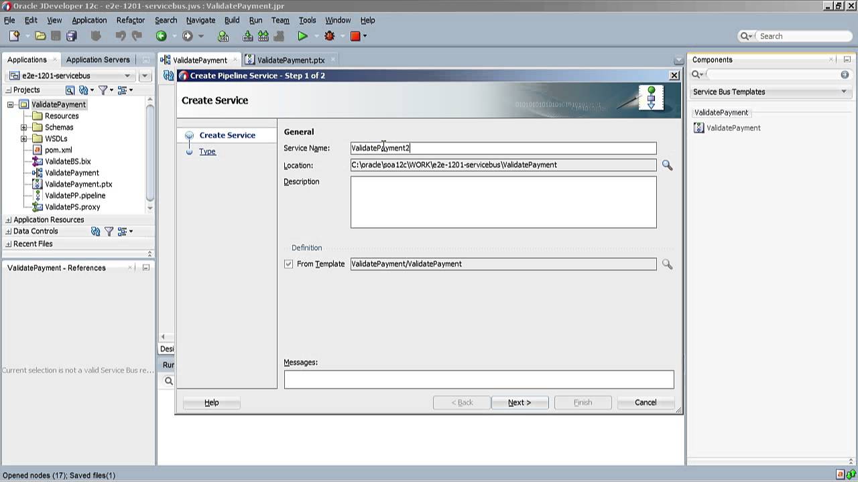Viewport: 858px width, 482px height.
Task: Expand the WSDLs folder node
Action: point(24,139)
